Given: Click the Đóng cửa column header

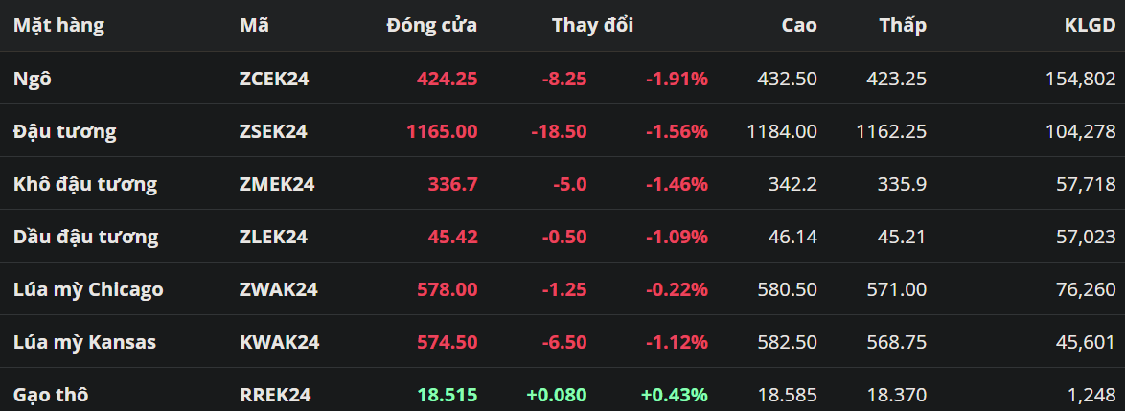Looking at the screenshot, I should pos(431,26).
